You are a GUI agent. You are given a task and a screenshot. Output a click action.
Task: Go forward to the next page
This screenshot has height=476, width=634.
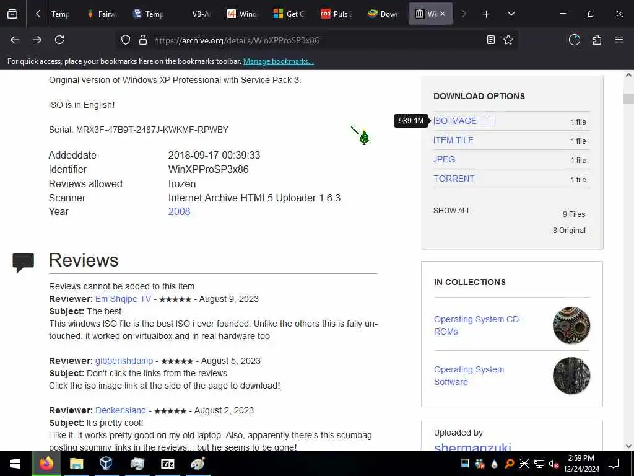(x=37, y=40)
